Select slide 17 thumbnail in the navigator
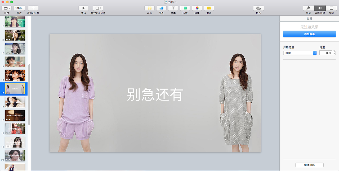Image resolution: width=339 pixels, height=171 pixels. [x=15, y=115]
